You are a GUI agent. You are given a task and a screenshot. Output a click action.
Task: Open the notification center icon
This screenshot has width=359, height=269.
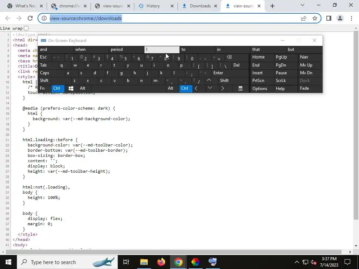(x=347, y=262)
